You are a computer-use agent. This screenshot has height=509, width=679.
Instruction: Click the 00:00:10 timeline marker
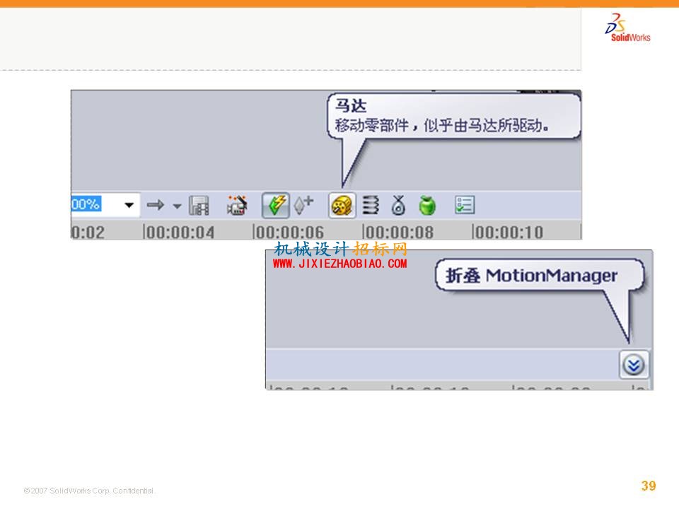pos(508,233)
